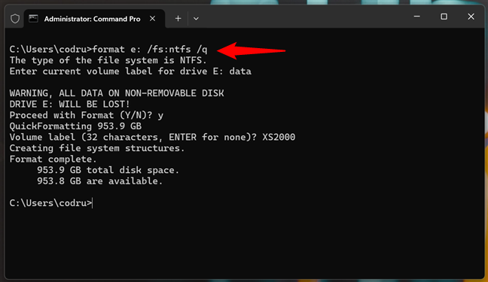Click 'Proceed with Format (Y/N)? y' line

point(87,115)
